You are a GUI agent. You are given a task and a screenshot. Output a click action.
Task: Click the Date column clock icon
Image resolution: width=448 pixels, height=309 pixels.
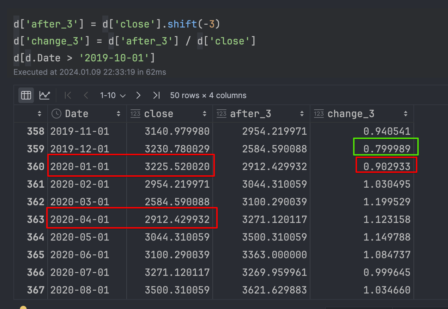56,114
